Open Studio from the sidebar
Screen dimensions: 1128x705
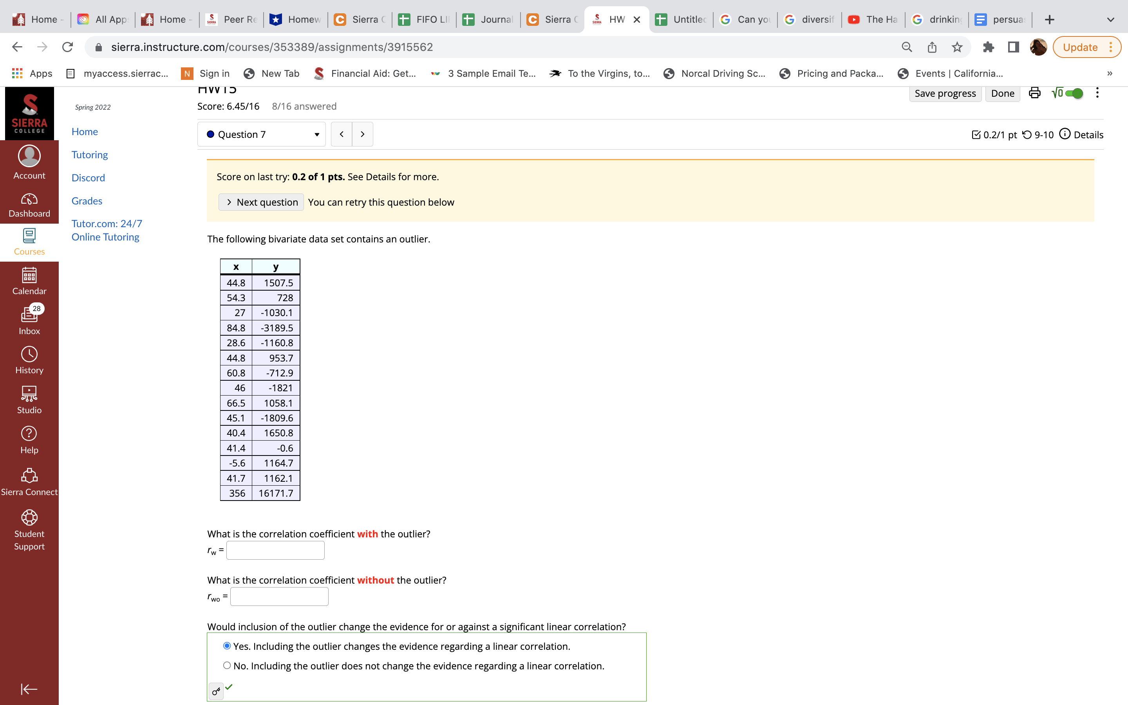pyautogui.click(x=29, y=397)
